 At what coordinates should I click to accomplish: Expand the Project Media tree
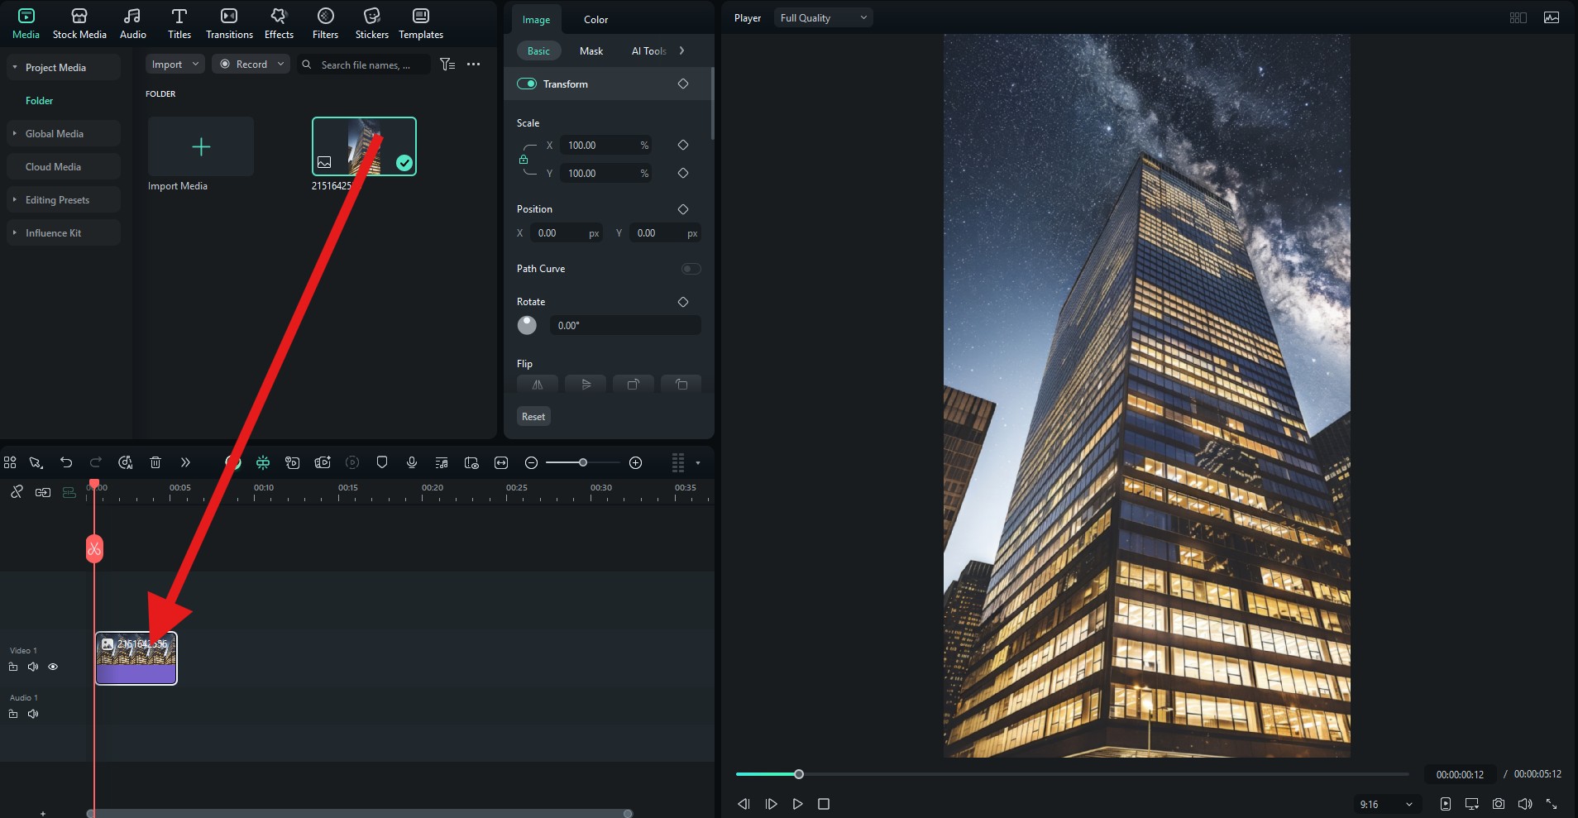tap(14, 67)
